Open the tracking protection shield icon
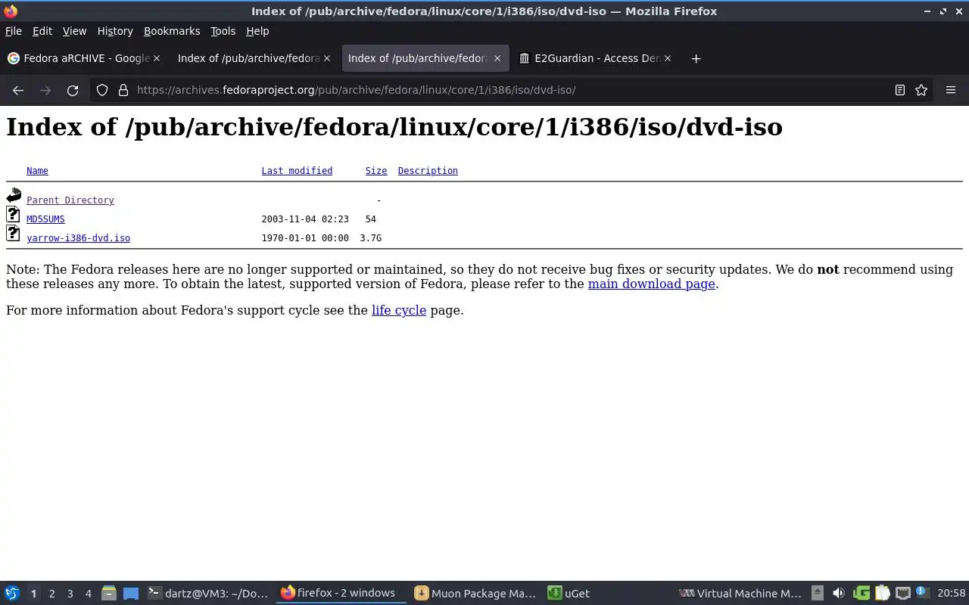Screen dimensions: 969x605 [x=102, y=90]
